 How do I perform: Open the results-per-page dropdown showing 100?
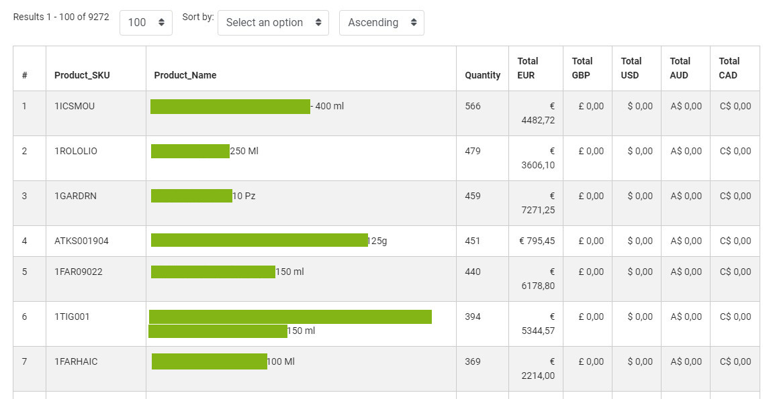146,23
